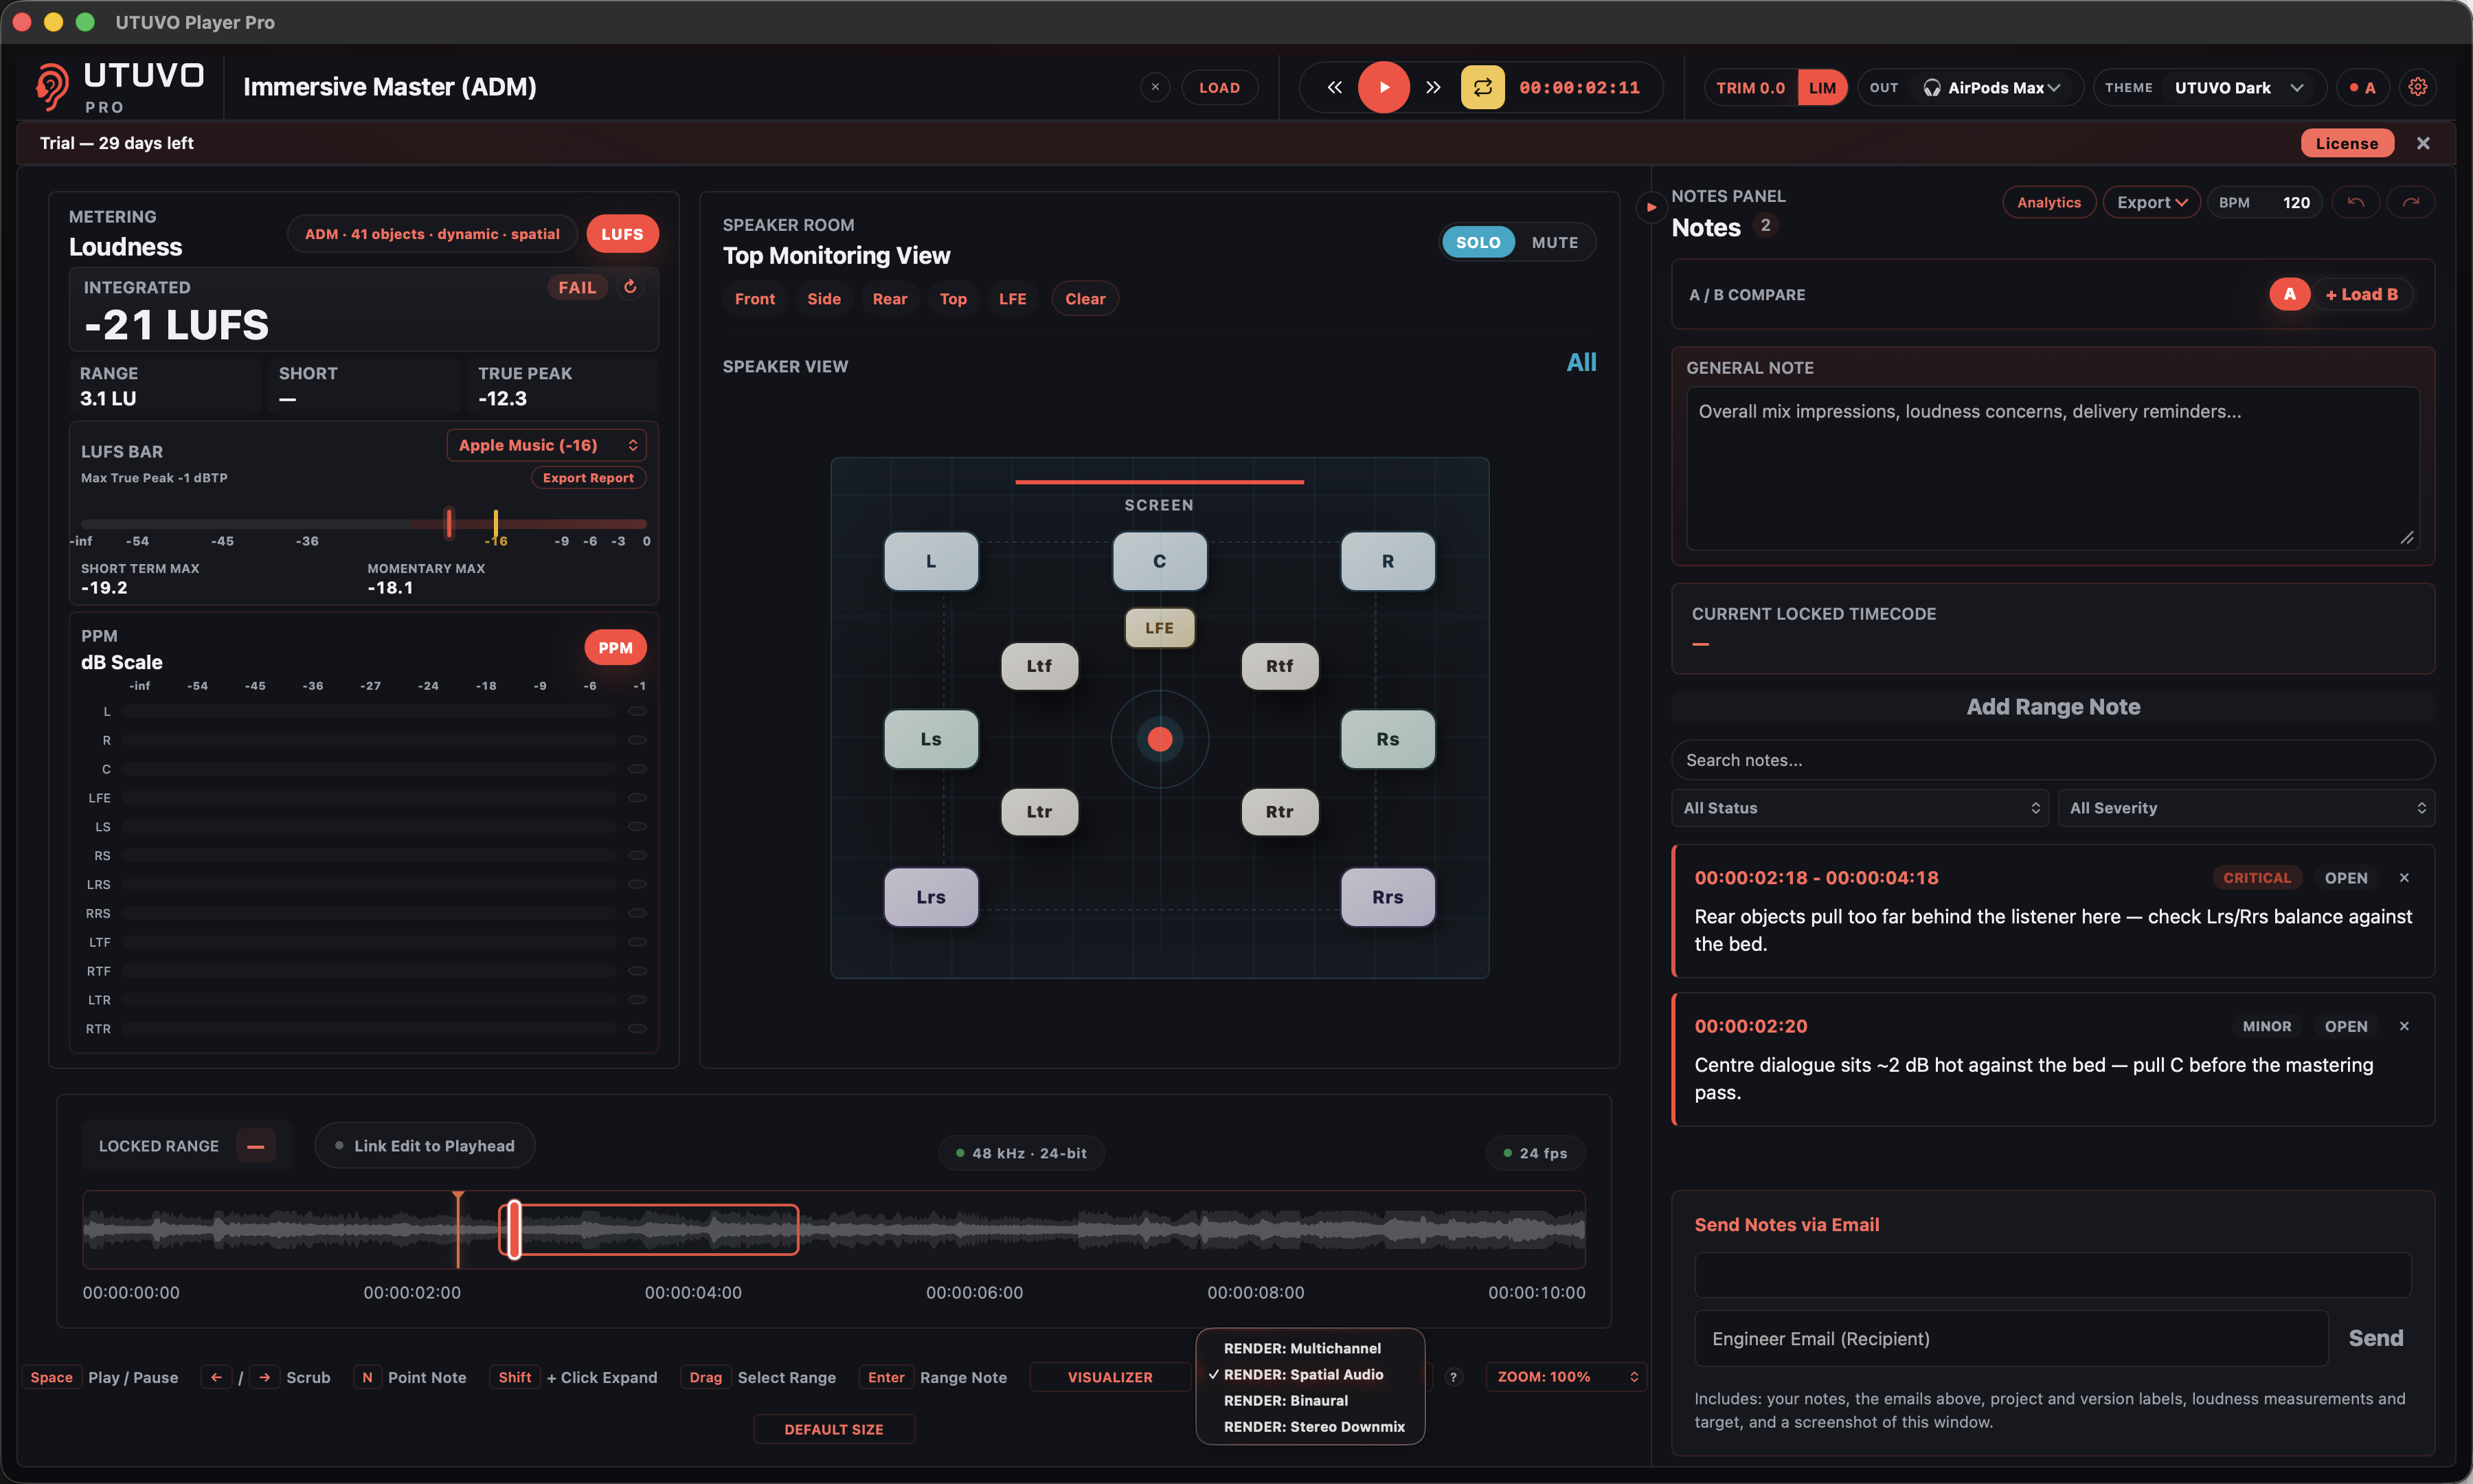The height and width of the screenshot is (1484, 2473).
Task: Open the ZOOM: 100% dropdown
Action: [x=1566, y=1377]
